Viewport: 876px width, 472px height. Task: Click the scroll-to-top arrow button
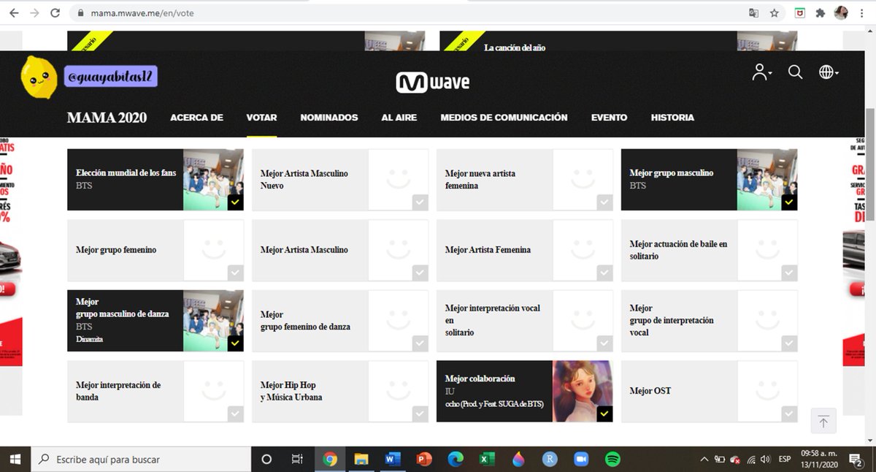[x=823, y=422]
